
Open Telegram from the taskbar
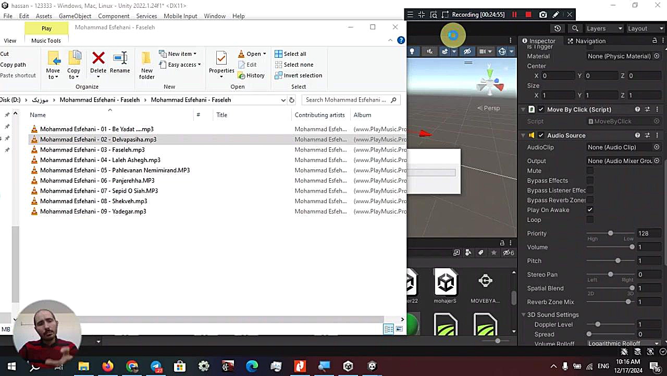tap(156, 367)
